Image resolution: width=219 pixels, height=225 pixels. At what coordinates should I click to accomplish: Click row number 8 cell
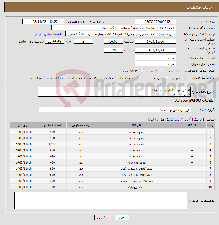210,175
